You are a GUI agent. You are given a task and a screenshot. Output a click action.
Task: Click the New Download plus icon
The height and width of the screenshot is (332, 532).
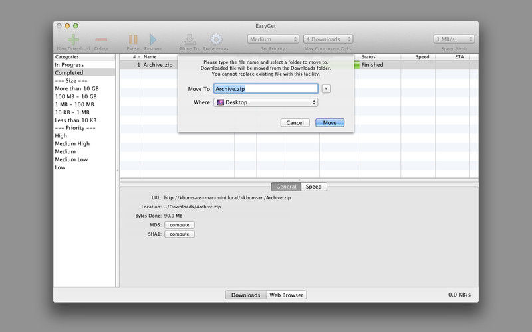pos(73,40)
